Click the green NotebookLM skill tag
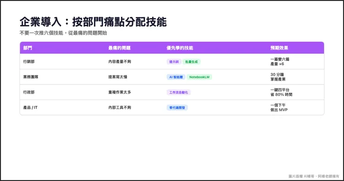 [x=199, y=77]
